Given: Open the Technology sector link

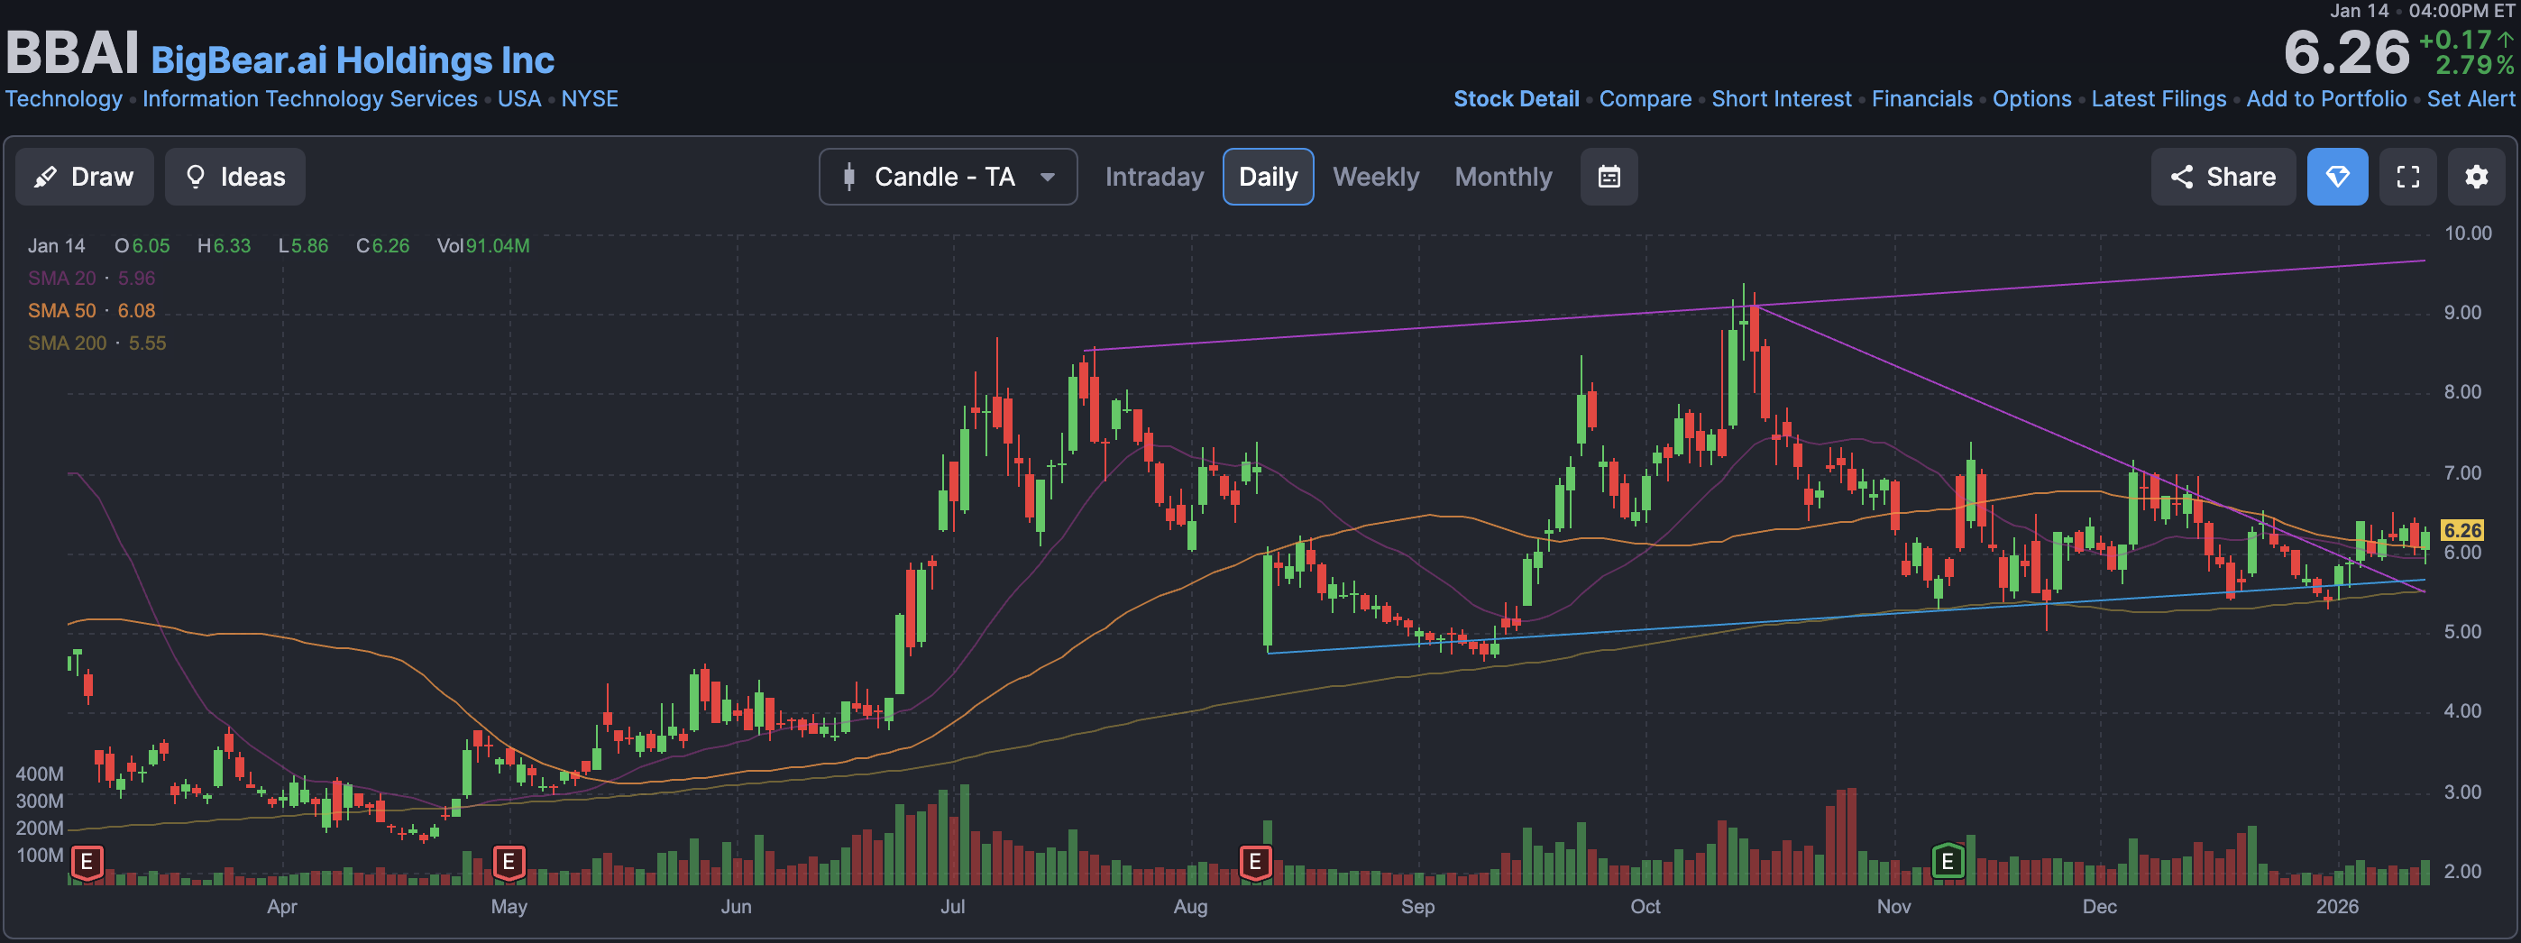Looking at the screenshot, I should point(64,99).
